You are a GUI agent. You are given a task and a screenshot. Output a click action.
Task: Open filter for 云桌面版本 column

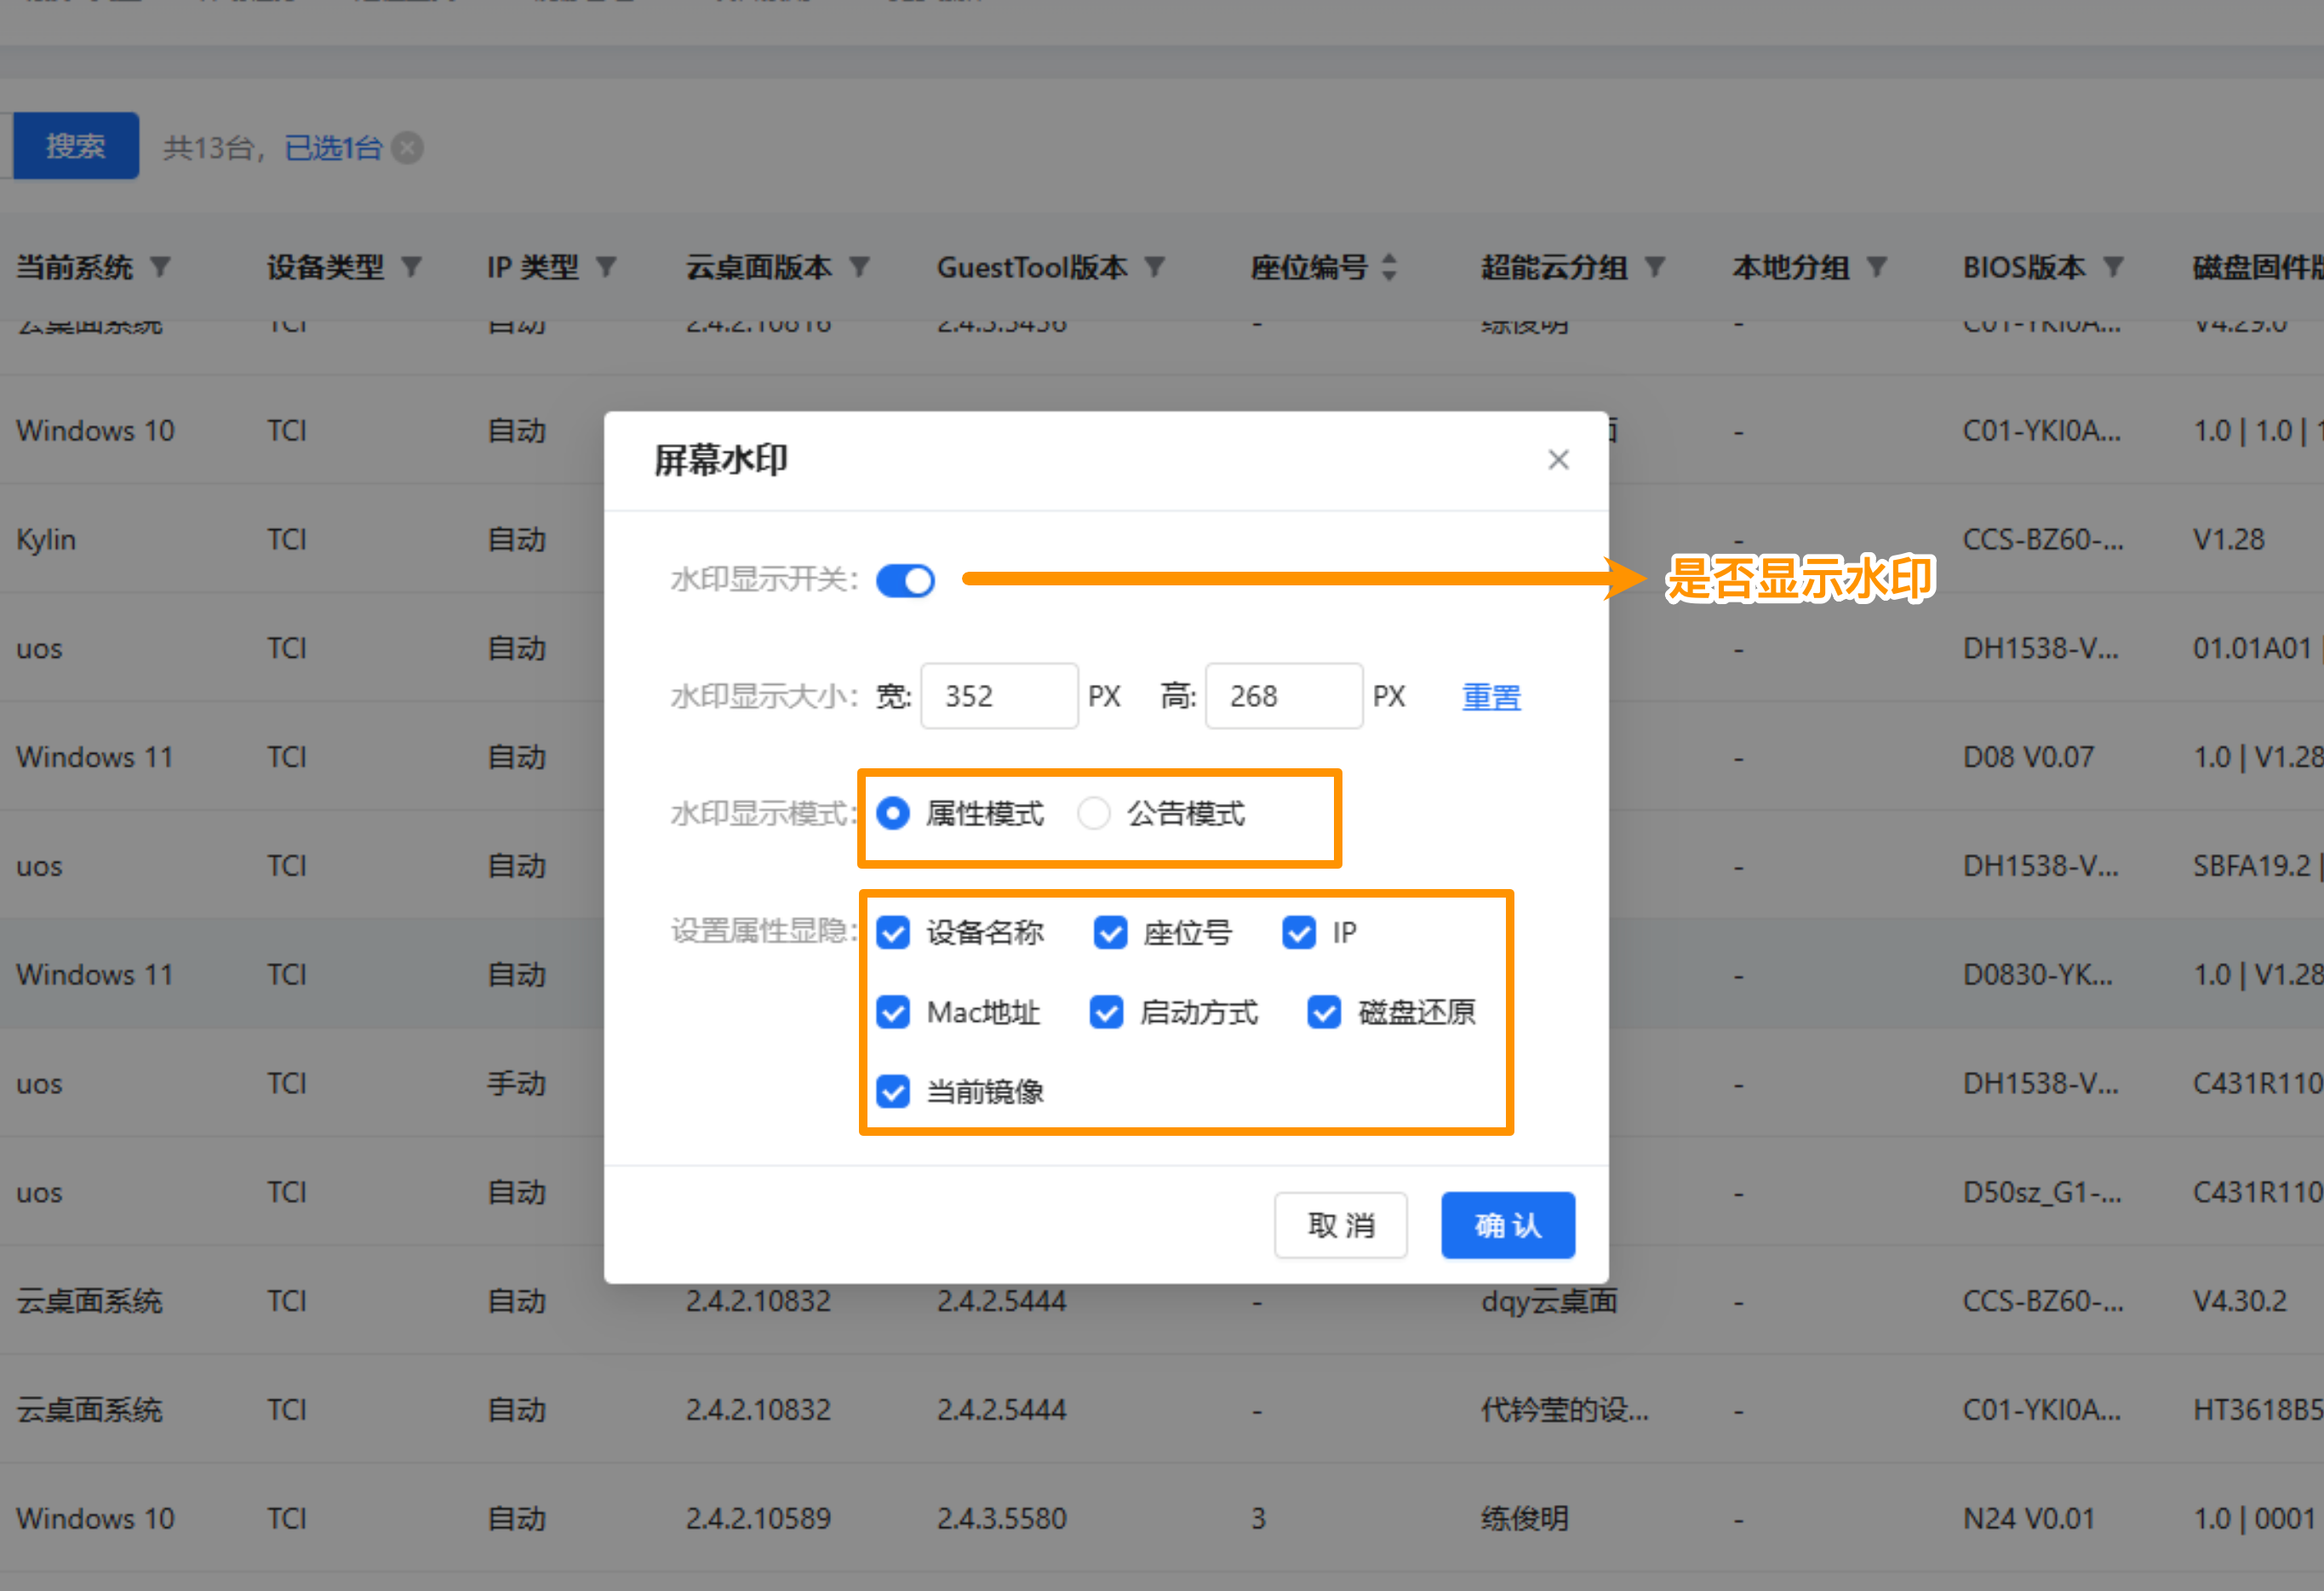click(859, 267)
